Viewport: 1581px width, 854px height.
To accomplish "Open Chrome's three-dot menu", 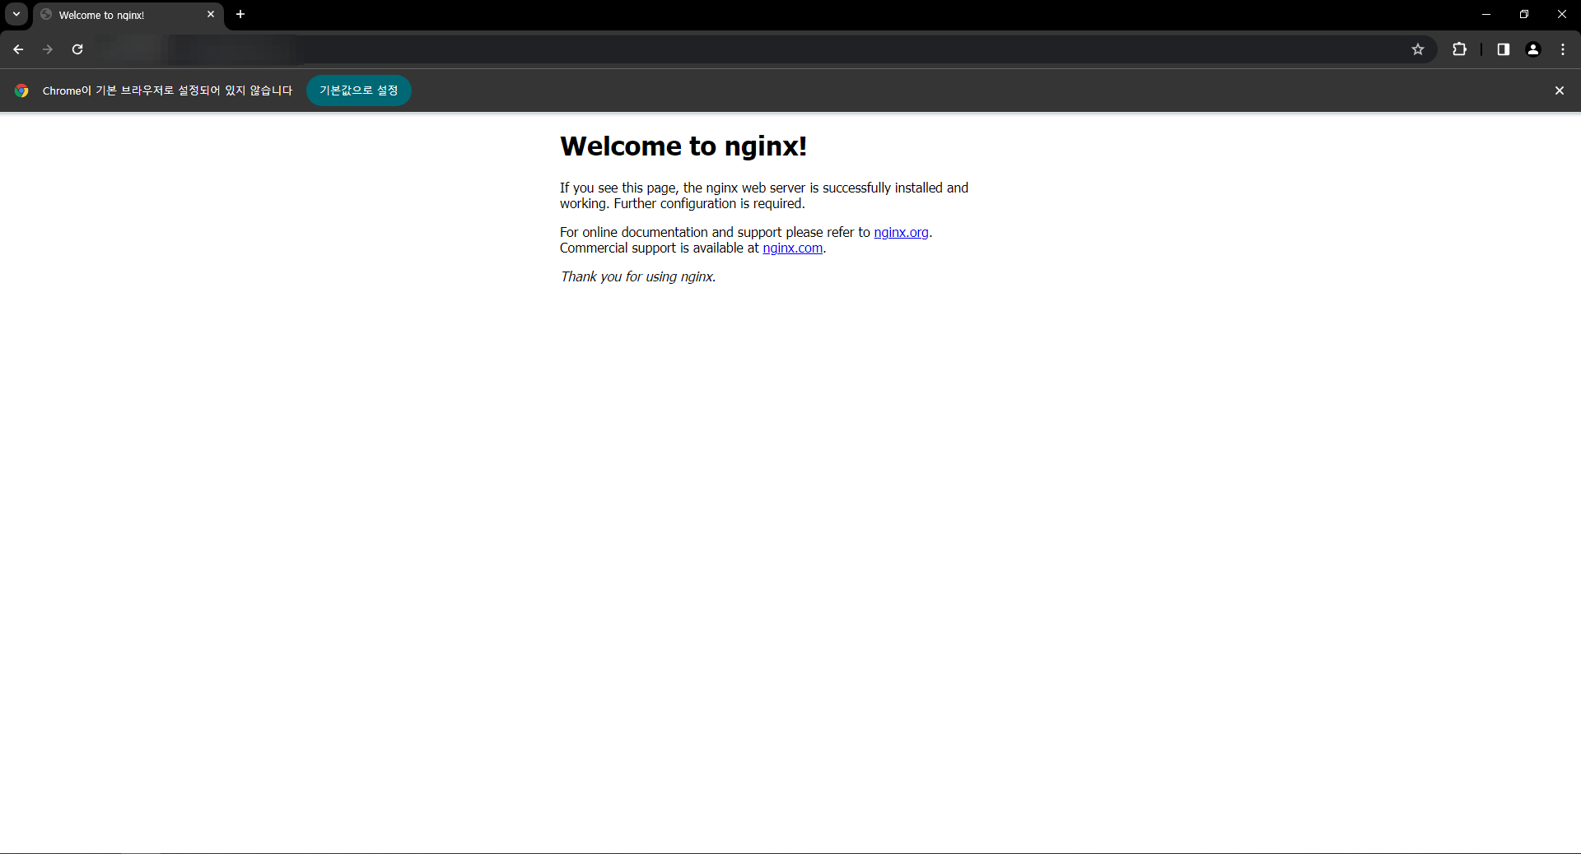I will coord(1563,49).
